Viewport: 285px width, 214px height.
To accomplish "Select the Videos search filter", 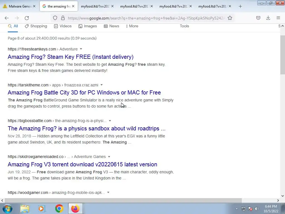I will 63,26.
